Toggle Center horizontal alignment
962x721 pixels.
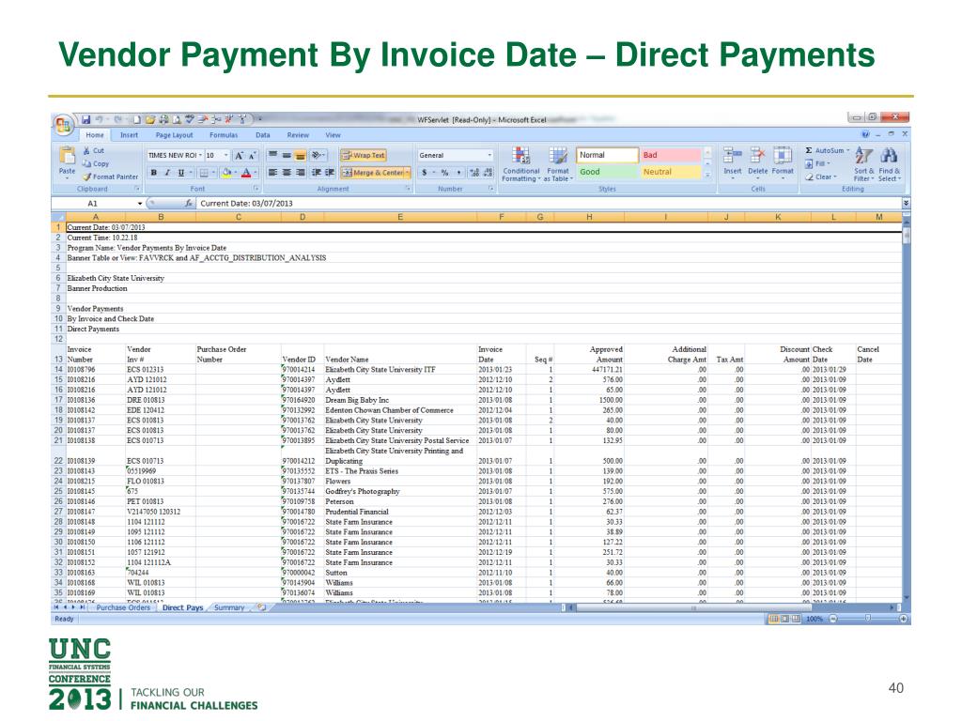pyautogui.click(x=287, y=173)
